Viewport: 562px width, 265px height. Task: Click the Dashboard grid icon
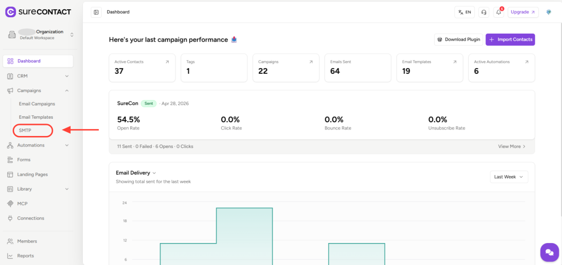point(10,61)
